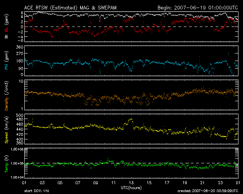This screenshot has height=194, width=243.
Task: Click the '440' tick on the Speed axis
Action: (x=20, y=129)
